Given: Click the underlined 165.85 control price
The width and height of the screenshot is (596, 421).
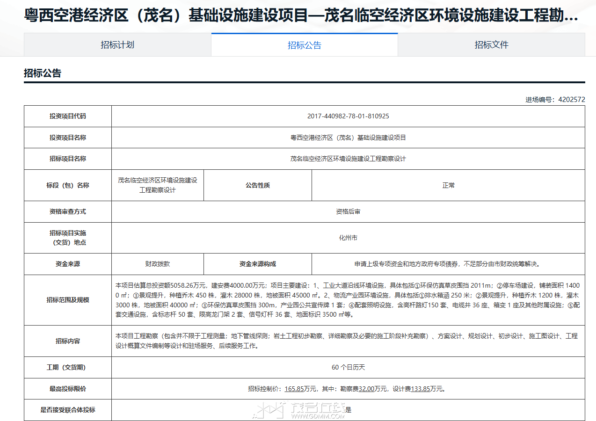Looking at the screenshot, I should [294, 389].
